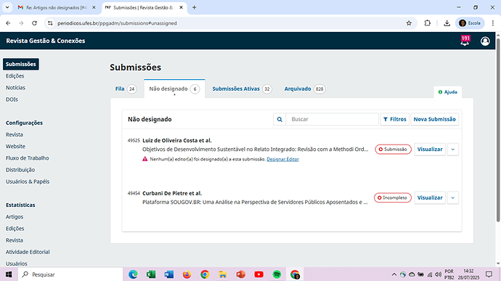Click the Designar Editor link
The image size is (501, 281).
coord(282,159)
